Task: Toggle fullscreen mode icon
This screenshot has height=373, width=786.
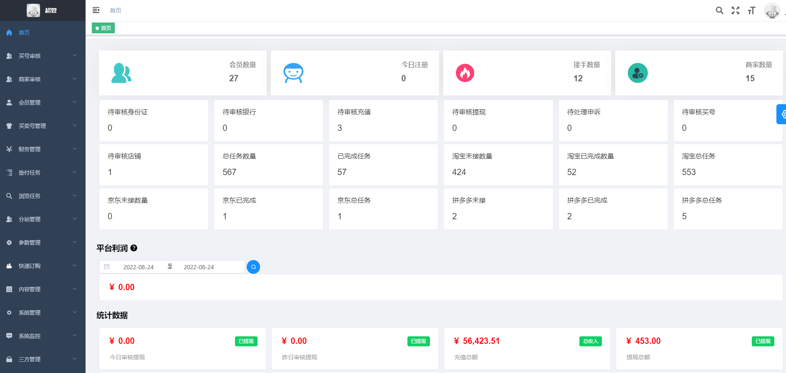Action: coord(735,10)
